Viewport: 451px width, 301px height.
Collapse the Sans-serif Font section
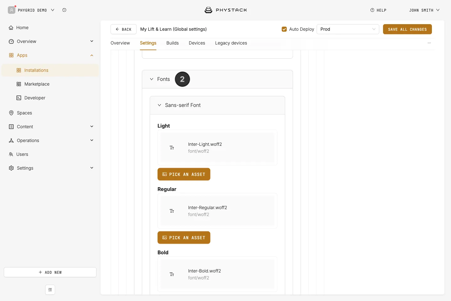(159, 105)
